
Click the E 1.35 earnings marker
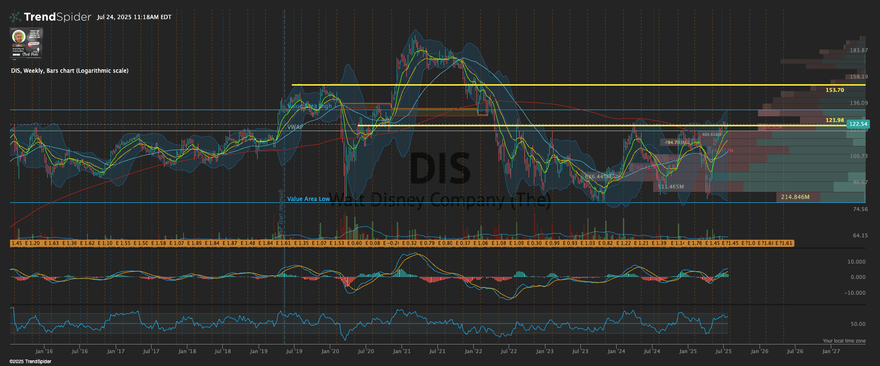[302, 243]
